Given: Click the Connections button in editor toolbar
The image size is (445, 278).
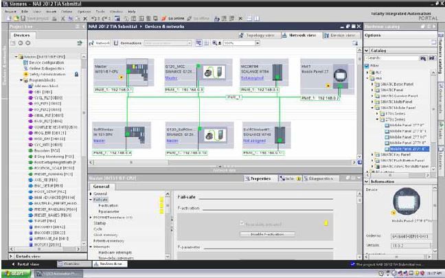Looking at the screenshot, I should click(128, 43).
